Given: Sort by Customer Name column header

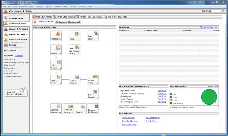Looking at the screenshot, I should 163,31.
